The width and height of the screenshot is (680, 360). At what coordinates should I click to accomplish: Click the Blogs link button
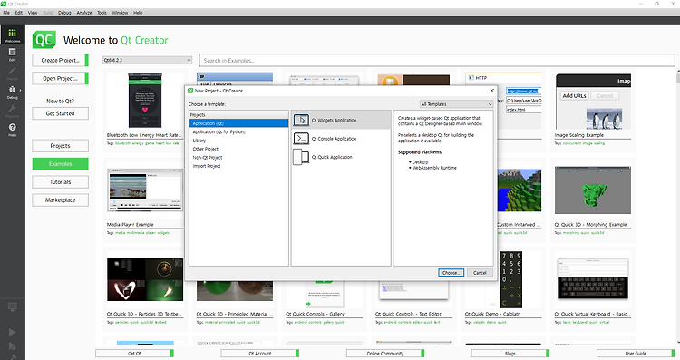tap(510, 354)
